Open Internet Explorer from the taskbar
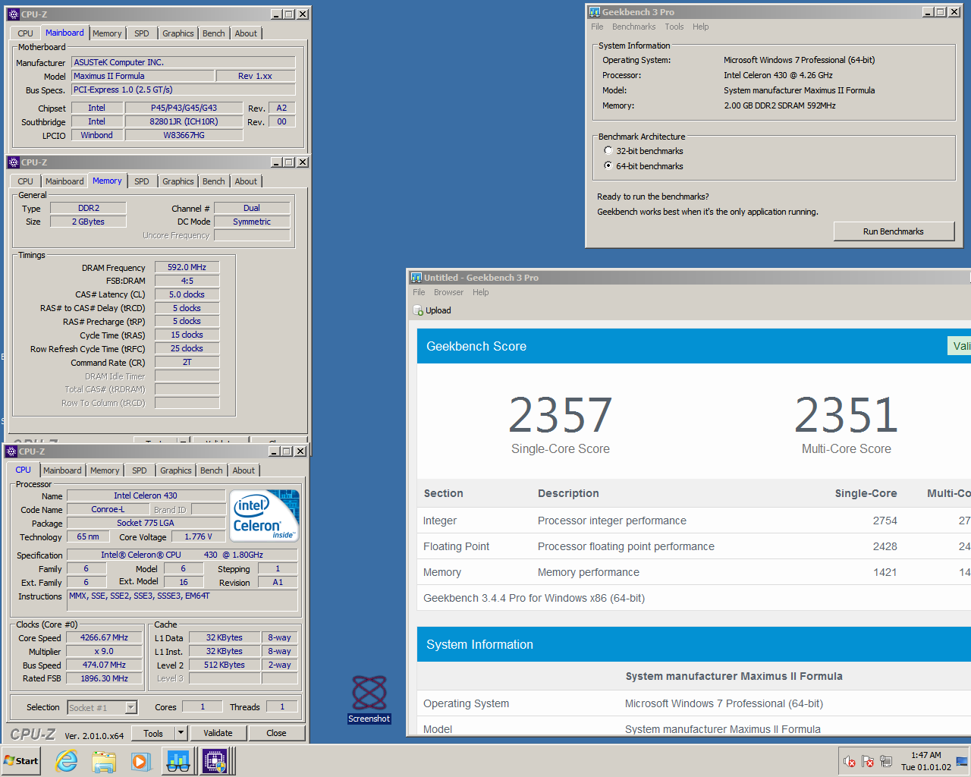 [67, 761]
